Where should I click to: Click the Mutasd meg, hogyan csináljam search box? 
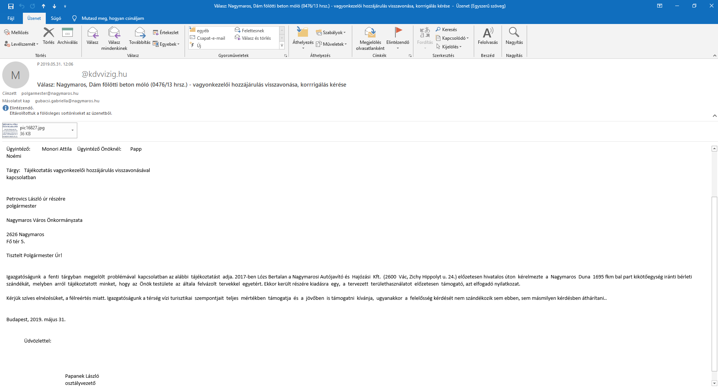click(113, 18)
